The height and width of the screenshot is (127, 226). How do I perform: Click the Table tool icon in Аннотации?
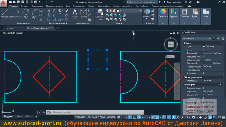90,19
